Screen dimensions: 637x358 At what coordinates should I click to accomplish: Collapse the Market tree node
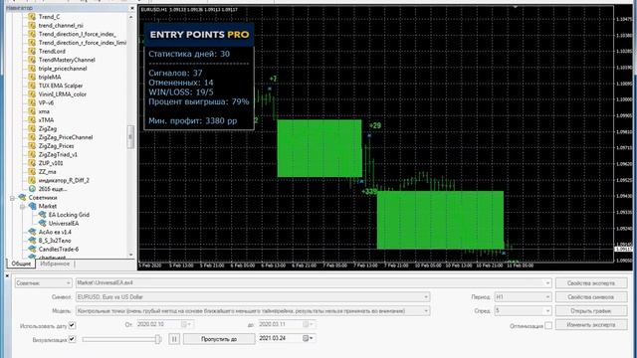22,206
